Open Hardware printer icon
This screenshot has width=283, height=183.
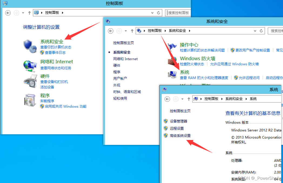[30, 81]
